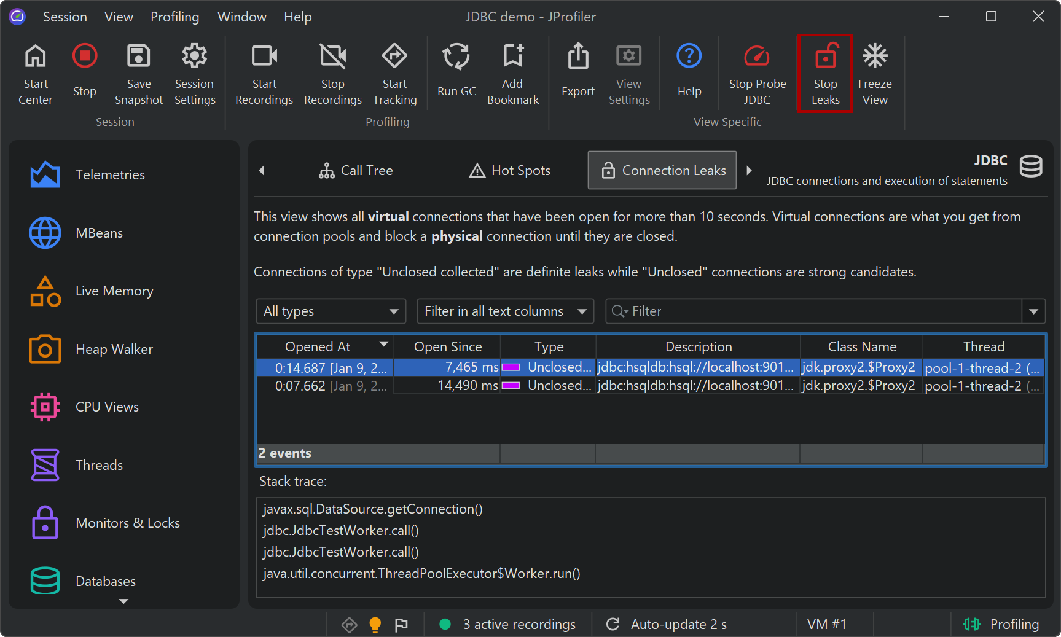
Task: Open the All types dropdown
Action: 331,311
